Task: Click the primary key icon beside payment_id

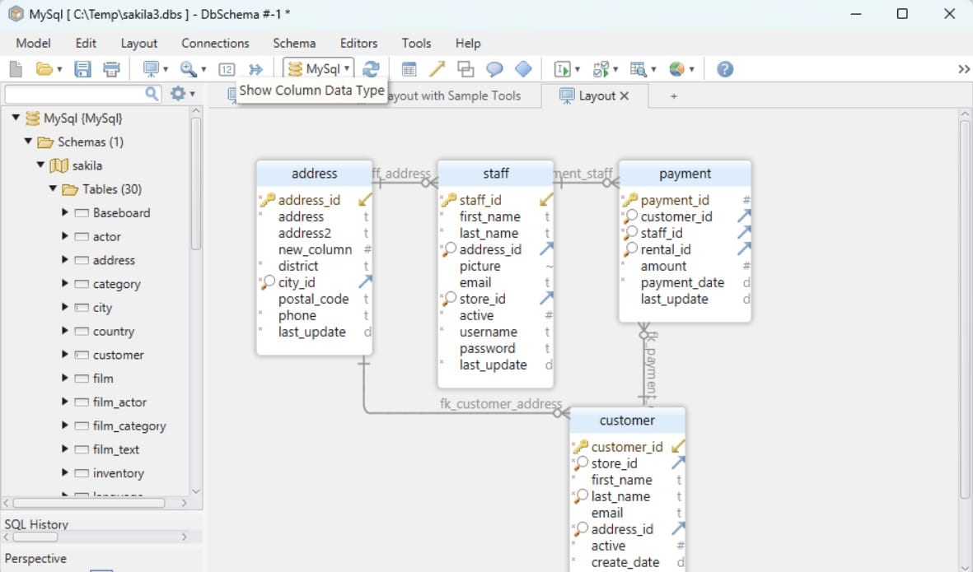Action: tap(629, 200)
